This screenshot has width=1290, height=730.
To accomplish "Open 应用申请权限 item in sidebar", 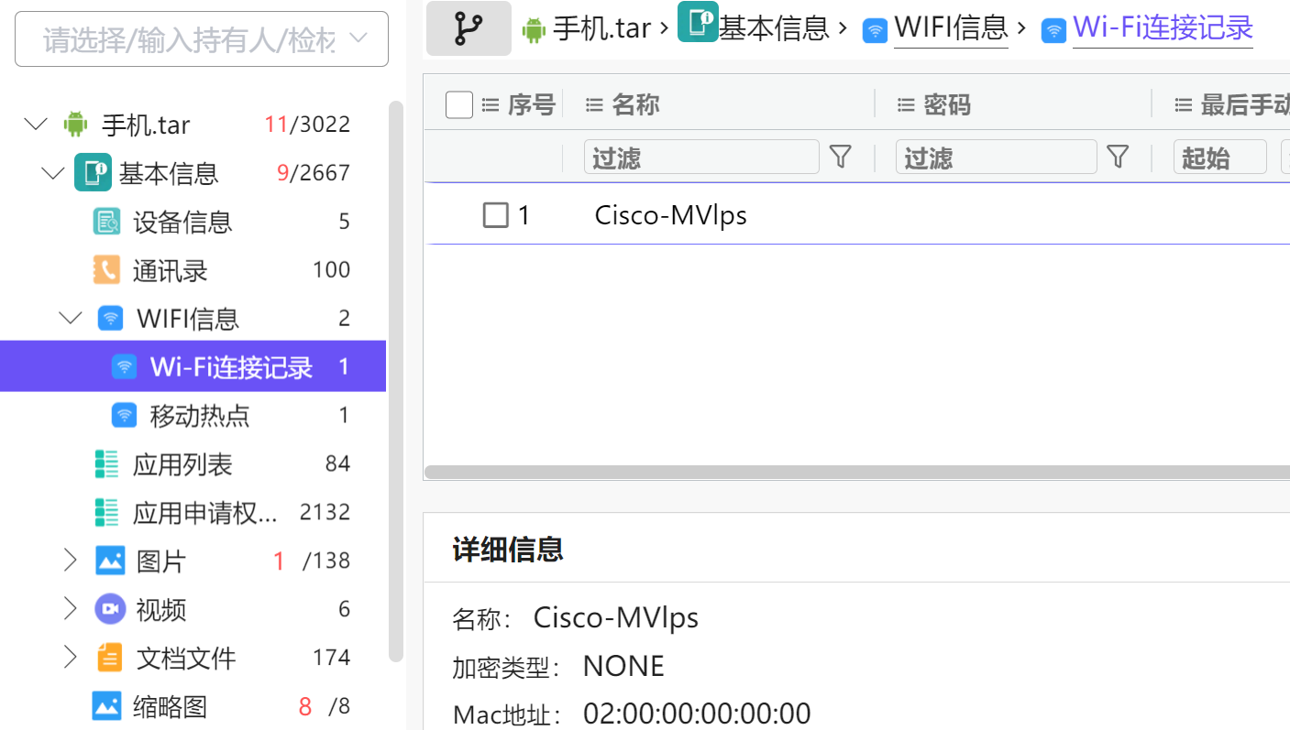I will click(204, 513).
